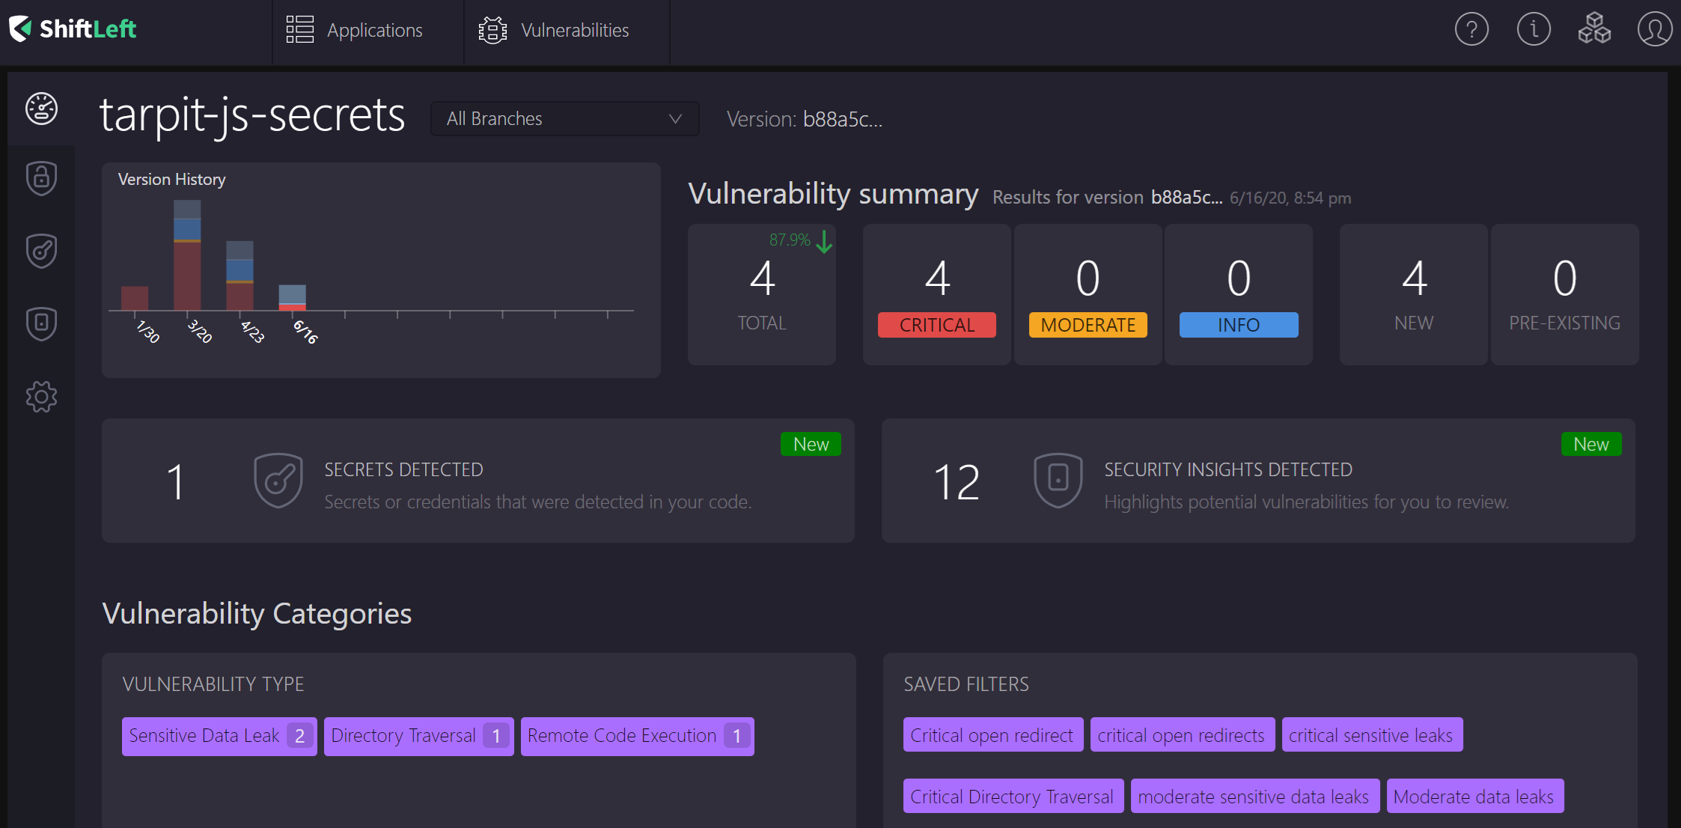Open the Vulnerabilities bug icon
The height and width of the screenshot is (828, 1681).
pyautogui.click(x=492, y=30)
